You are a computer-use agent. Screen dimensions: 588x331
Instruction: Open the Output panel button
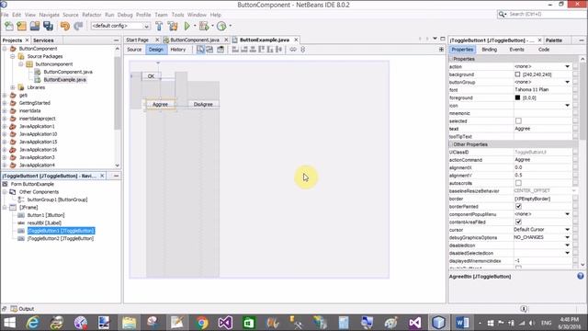click(x=22, y=309)
